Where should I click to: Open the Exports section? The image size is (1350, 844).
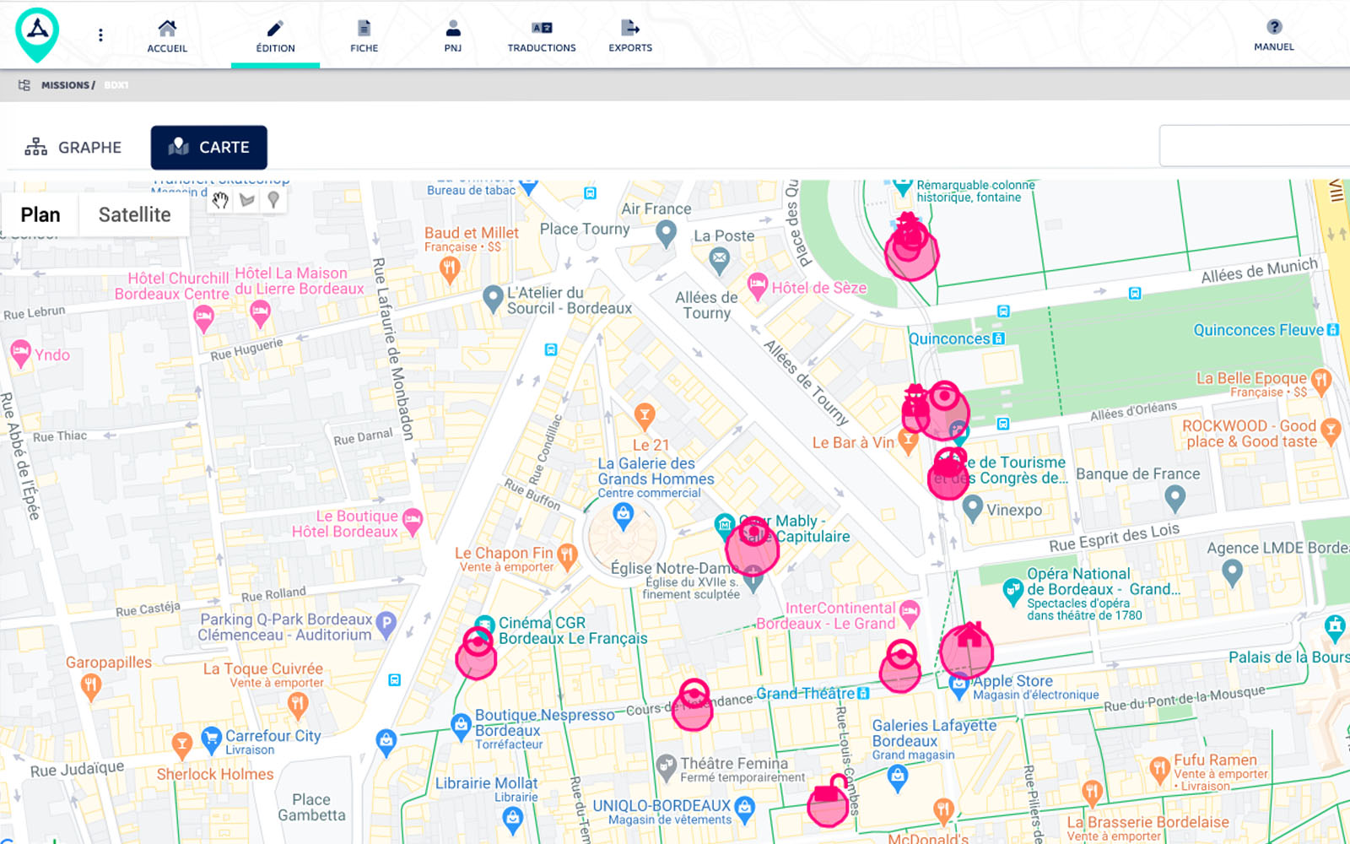coord(630,36)
